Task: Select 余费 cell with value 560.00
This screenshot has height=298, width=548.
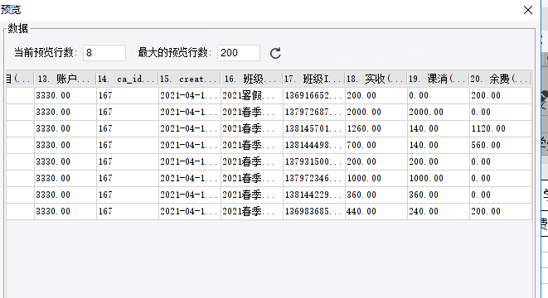Action: pos(501,145)
